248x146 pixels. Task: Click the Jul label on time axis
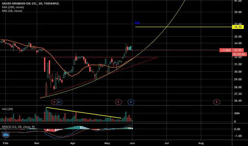pos(166,143)
